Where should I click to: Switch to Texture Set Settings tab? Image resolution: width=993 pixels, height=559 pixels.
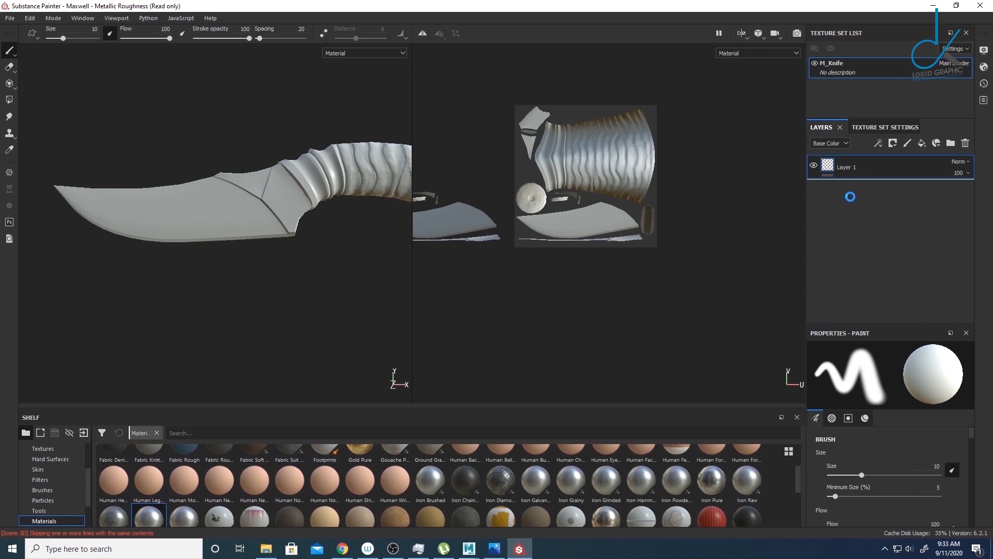pyautogui.click(x=885, y=127)
